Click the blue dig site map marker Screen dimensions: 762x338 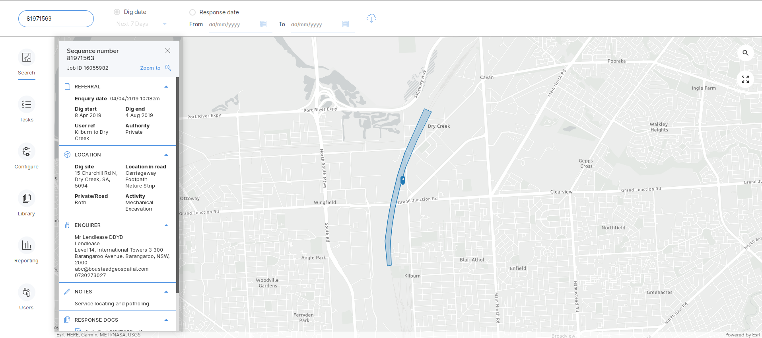(403, 180)
